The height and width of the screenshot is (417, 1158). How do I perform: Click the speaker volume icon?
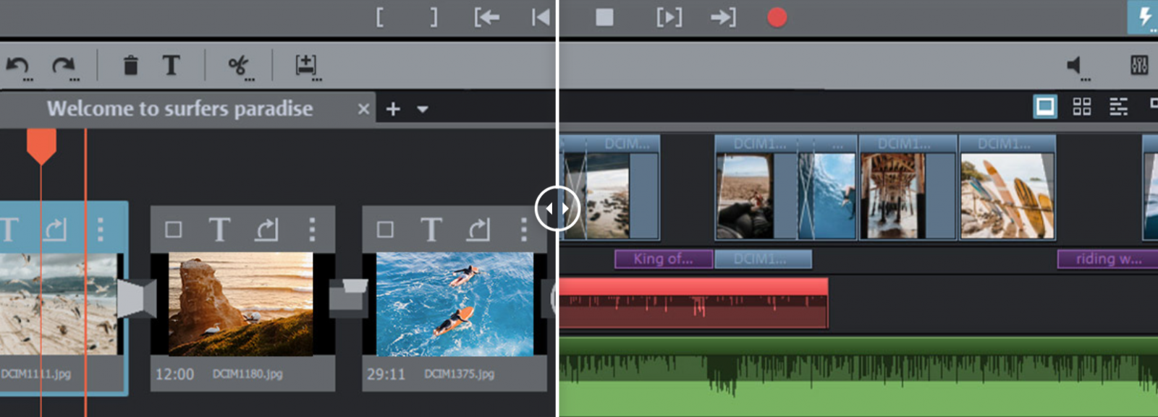1075,66
